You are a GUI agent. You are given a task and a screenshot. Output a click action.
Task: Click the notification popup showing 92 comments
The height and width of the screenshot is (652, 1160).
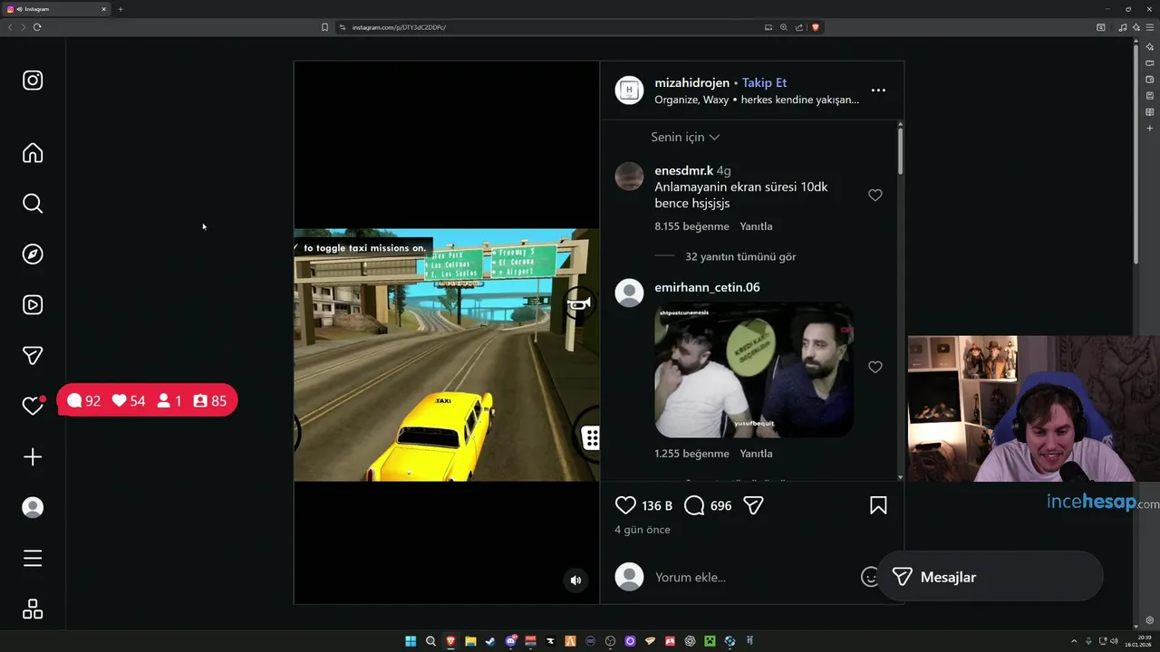pyautogui.click(x=147, y=400)
